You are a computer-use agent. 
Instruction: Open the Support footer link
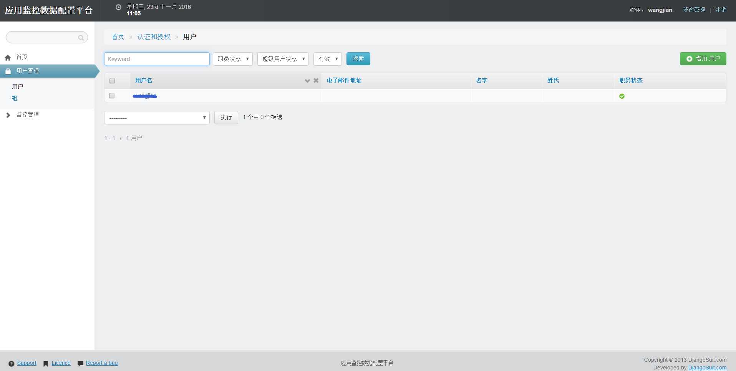click(x=27, y=363)
